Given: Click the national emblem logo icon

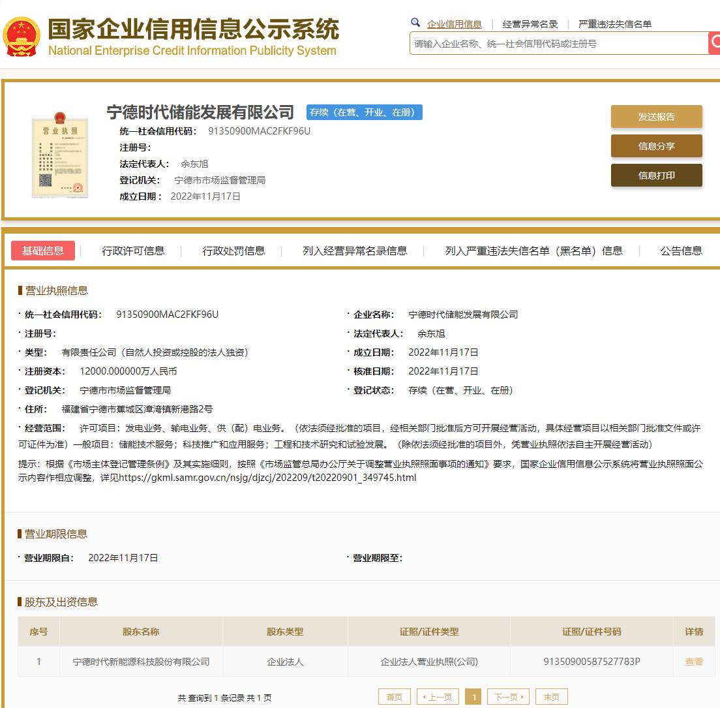Looking at the screenshot, I should [x=22, y=37].
